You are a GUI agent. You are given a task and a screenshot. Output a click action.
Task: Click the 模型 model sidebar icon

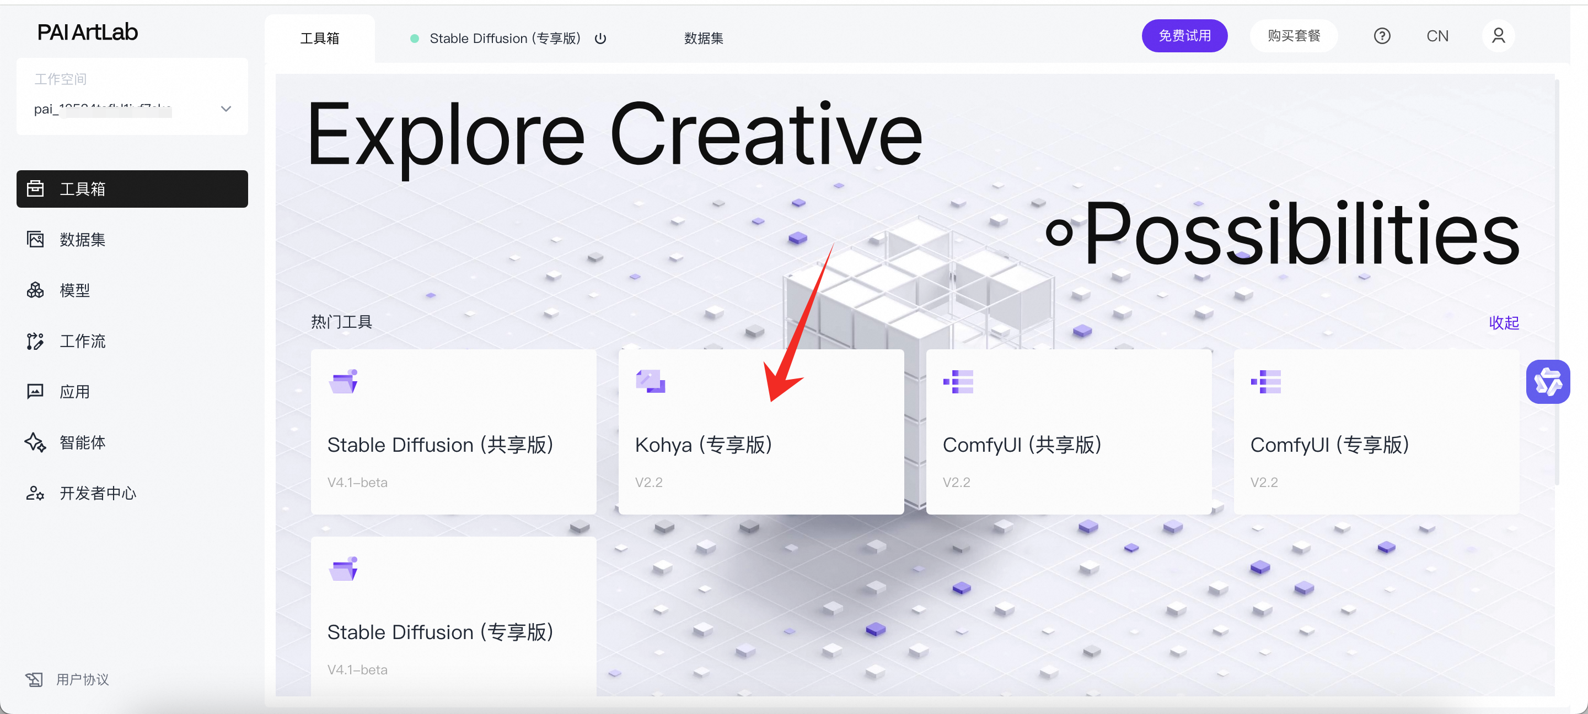tap(36, 290)
